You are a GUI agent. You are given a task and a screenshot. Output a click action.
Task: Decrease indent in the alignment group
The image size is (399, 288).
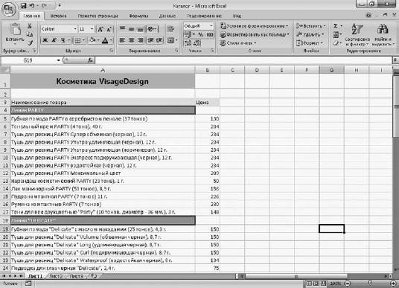click(150, 40)
